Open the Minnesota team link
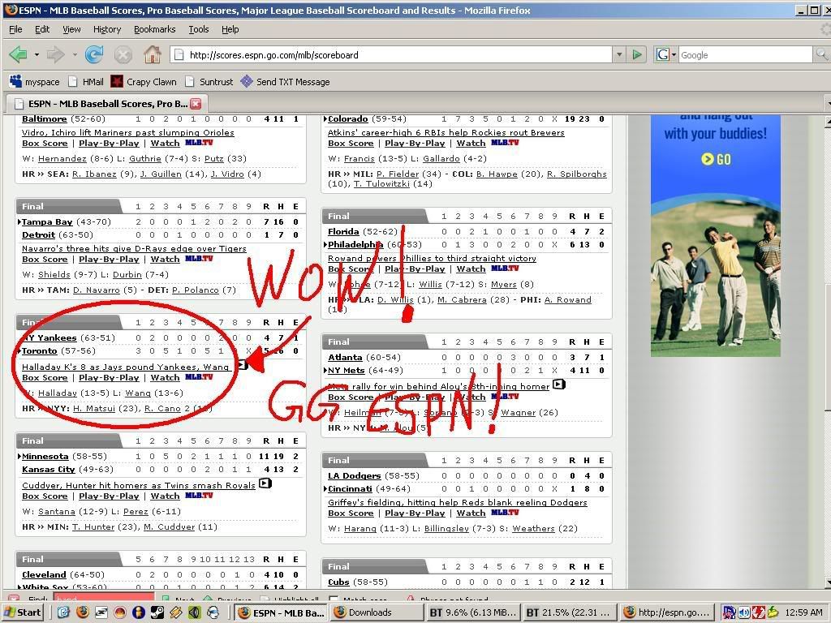The width and height of the screenshot is (831, 623). coord(45,456)
